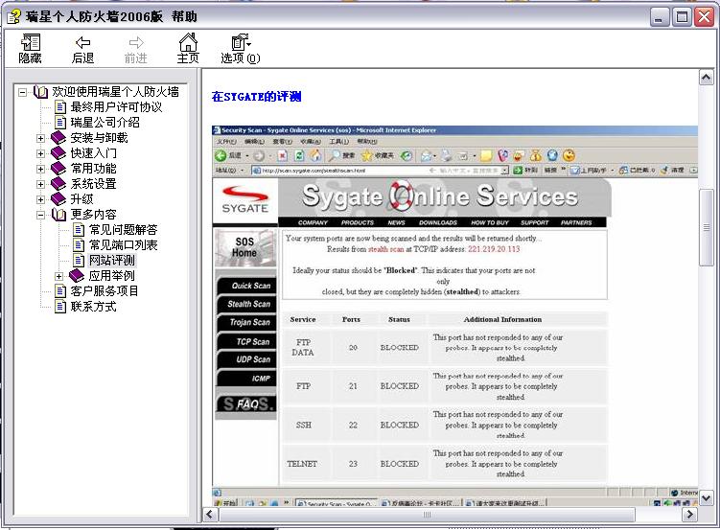Click the vertical scrollbar thumb
This screenshot has width=720, height=530.
click(706, 227)
